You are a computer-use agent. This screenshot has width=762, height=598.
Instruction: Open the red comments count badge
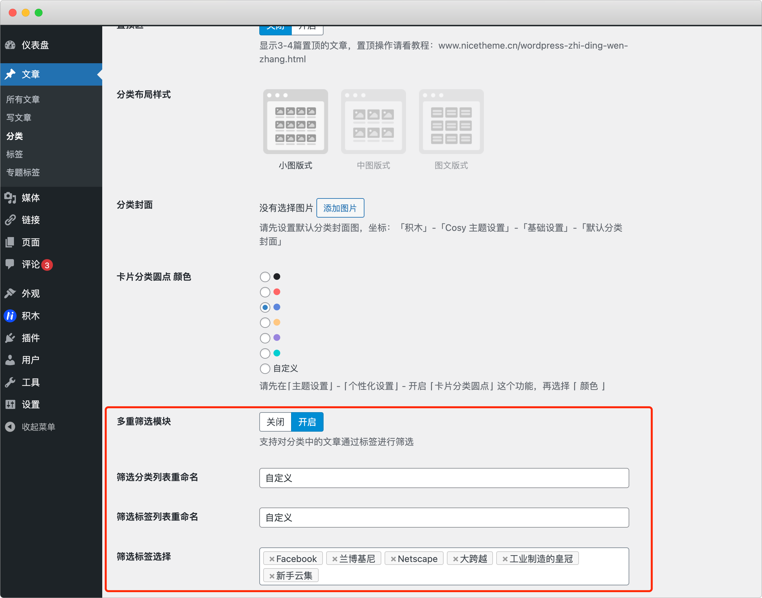click(47, 265)
